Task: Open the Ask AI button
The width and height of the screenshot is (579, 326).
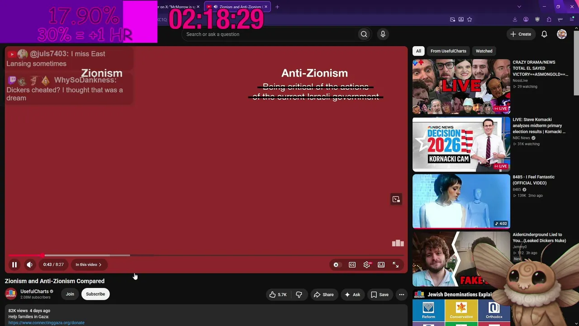Action: pyautogui.click(x=352, y=294)
